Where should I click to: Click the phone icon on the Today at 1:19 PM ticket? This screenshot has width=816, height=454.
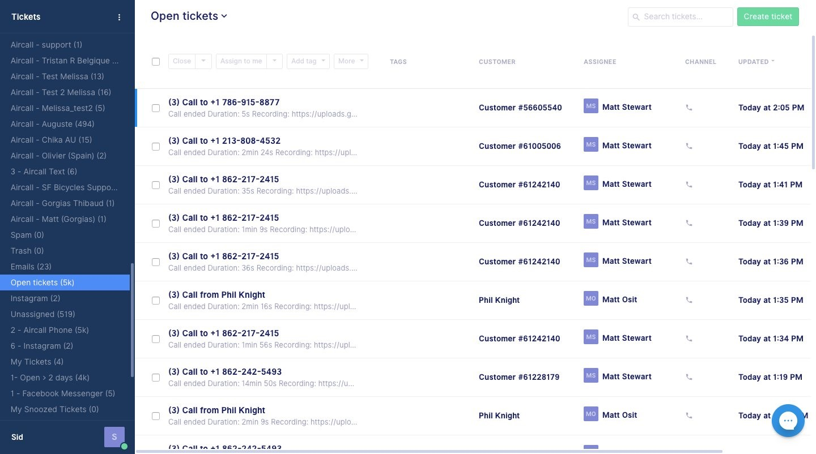(x=689, y=377)
